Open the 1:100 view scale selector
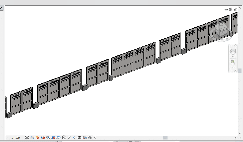243x142 pixels. 16,138
